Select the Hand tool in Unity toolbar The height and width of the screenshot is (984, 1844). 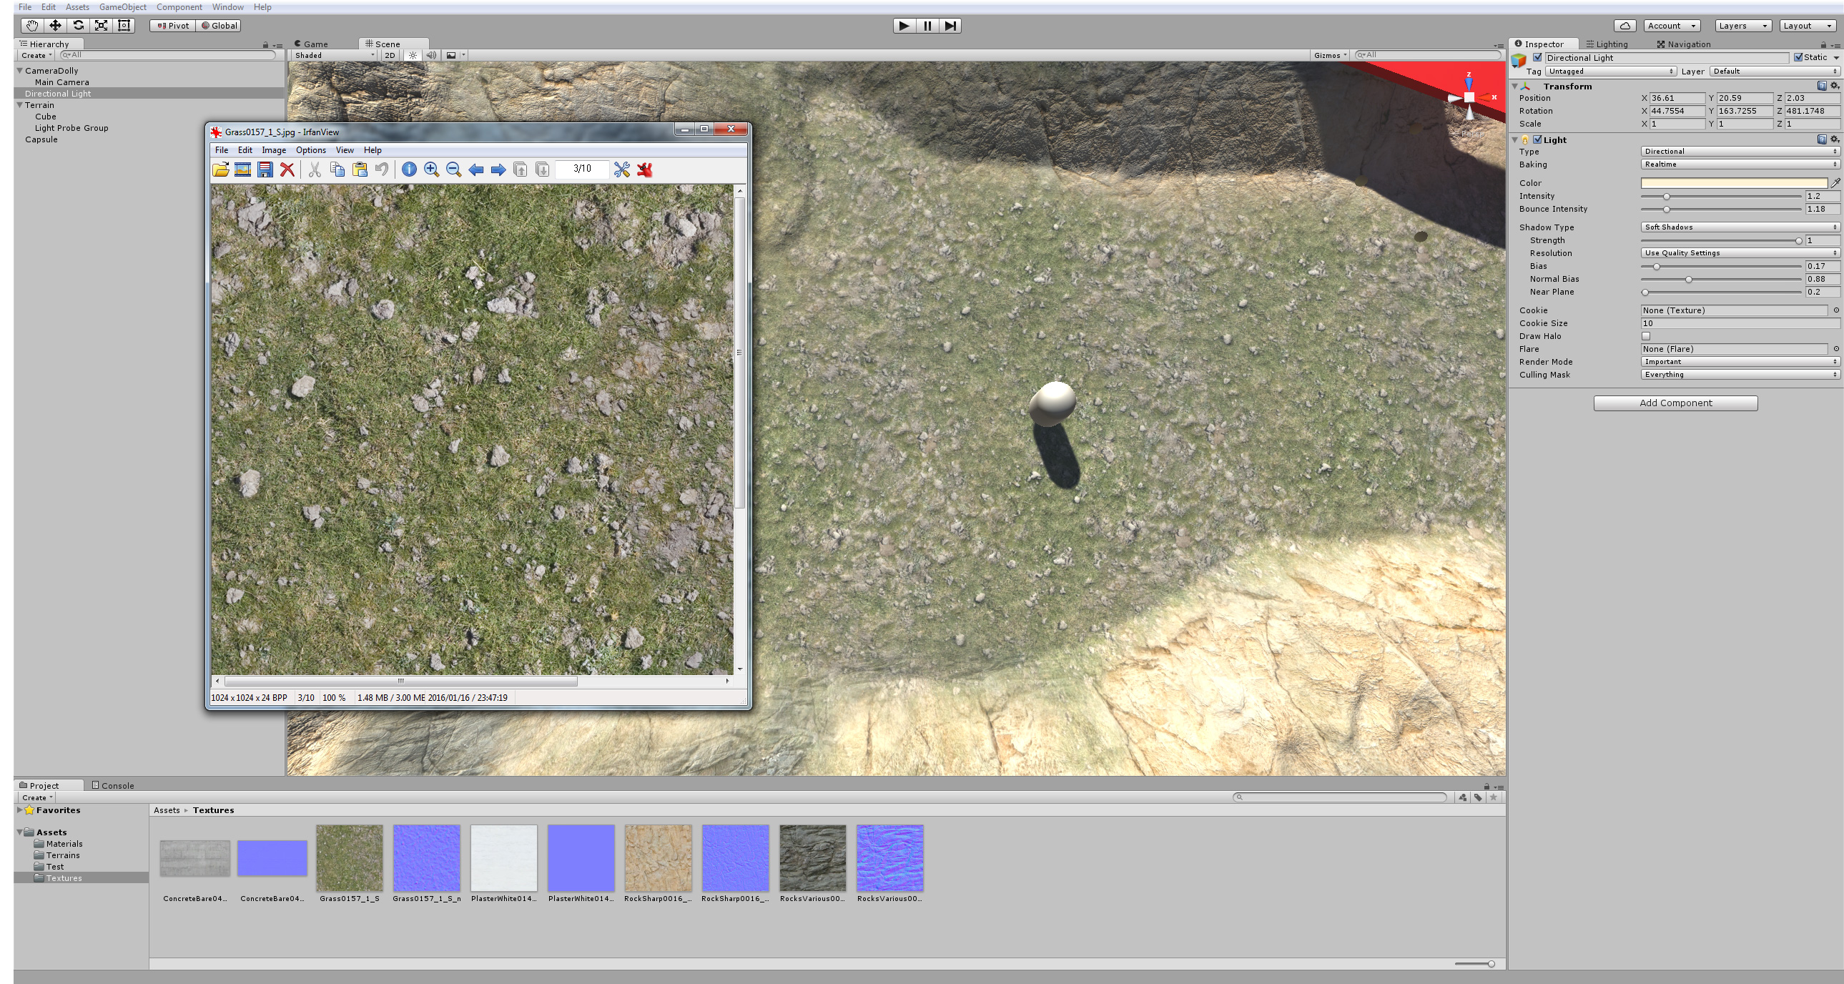tap(31, 26)
